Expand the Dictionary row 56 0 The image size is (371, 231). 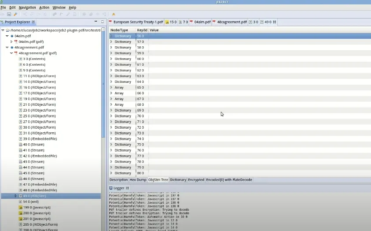(111, 36)
